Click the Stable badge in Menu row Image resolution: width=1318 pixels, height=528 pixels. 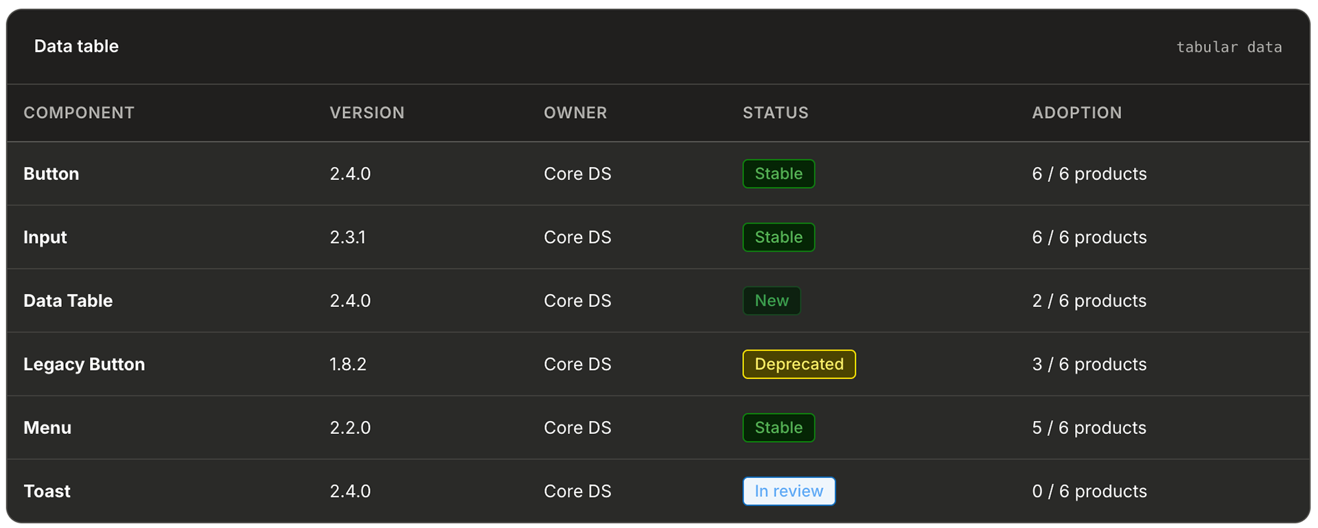(x=778, y=428)
